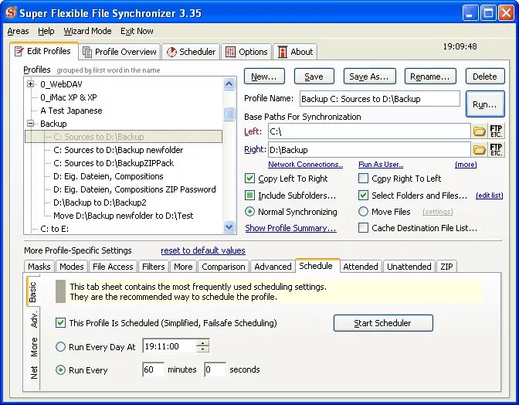Open Network Connections... link
This screenshot has width=519, height=405.
pyautogui.click(x=306, y=165)
